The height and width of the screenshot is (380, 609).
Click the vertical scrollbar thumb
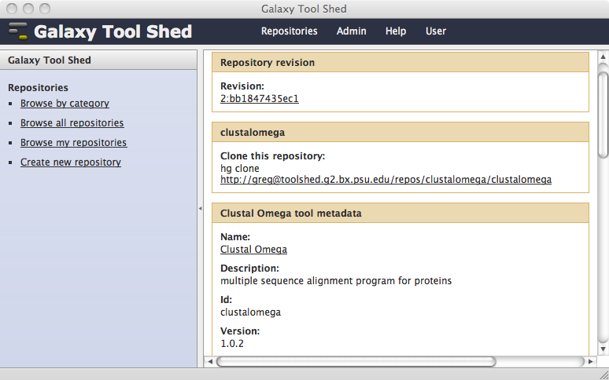pyautogui.click(x=603, y=111)
